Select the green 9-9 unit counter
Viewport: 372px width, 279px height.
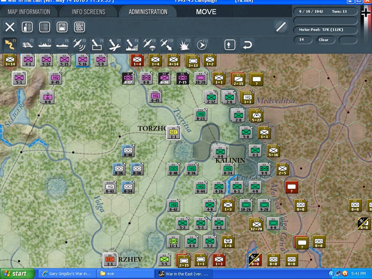[x=264, y=169]
